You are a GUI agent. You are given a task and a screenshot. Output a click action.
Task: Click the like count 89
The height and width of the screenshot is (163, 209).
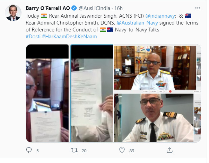pyautogui.click(x=132, y=151)
